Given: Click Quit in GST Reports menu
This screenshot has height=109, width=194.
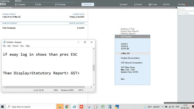Looking at the screenshot, I should (122, 79).
